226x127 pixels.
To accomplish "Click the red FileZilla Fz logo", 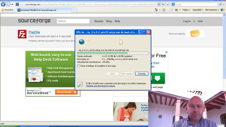I will tap(22, 34).
